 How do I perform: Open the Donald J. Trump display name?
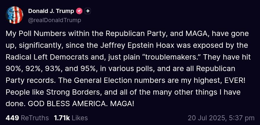(x=51, y=11)
